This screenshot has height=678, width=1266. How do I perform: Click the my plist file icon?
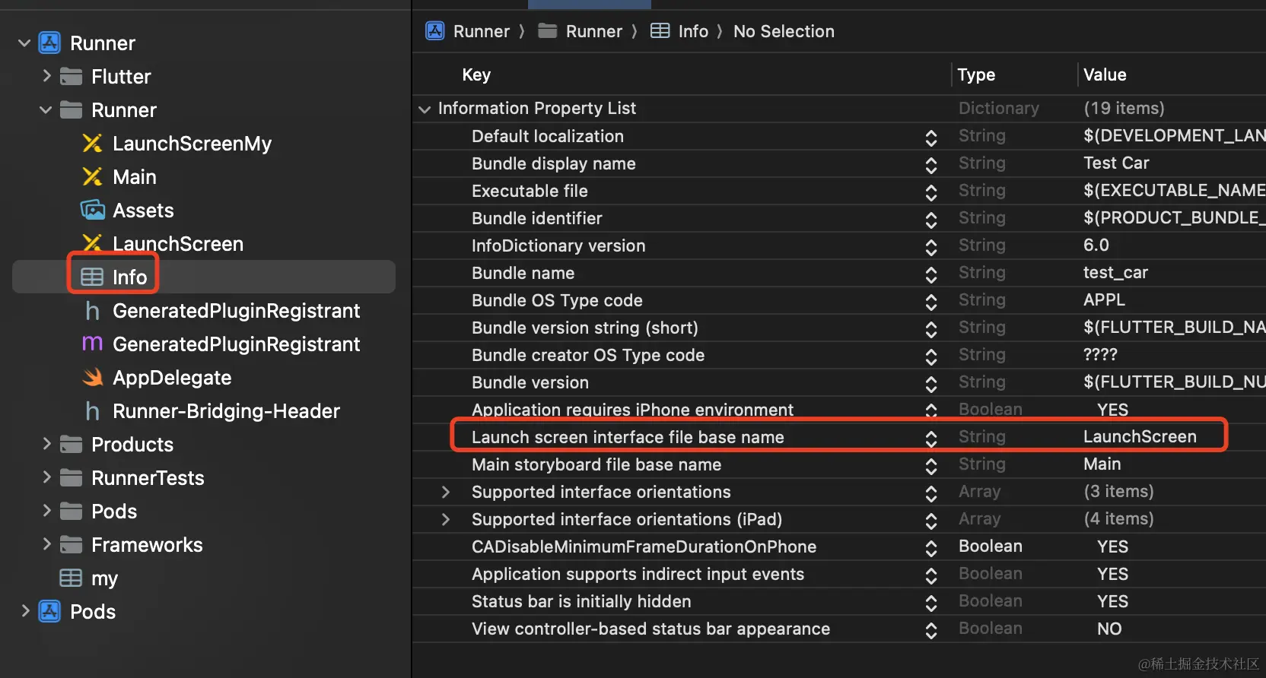[71, 578]
